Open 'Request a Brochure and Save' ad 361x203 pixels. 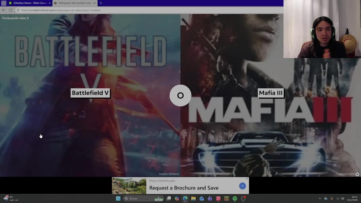[x=184, y=188]
